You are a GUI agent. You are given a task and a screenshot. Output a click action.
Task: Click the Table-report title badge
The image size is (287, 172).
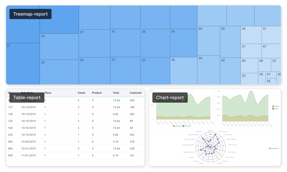[x=27, y=97]
